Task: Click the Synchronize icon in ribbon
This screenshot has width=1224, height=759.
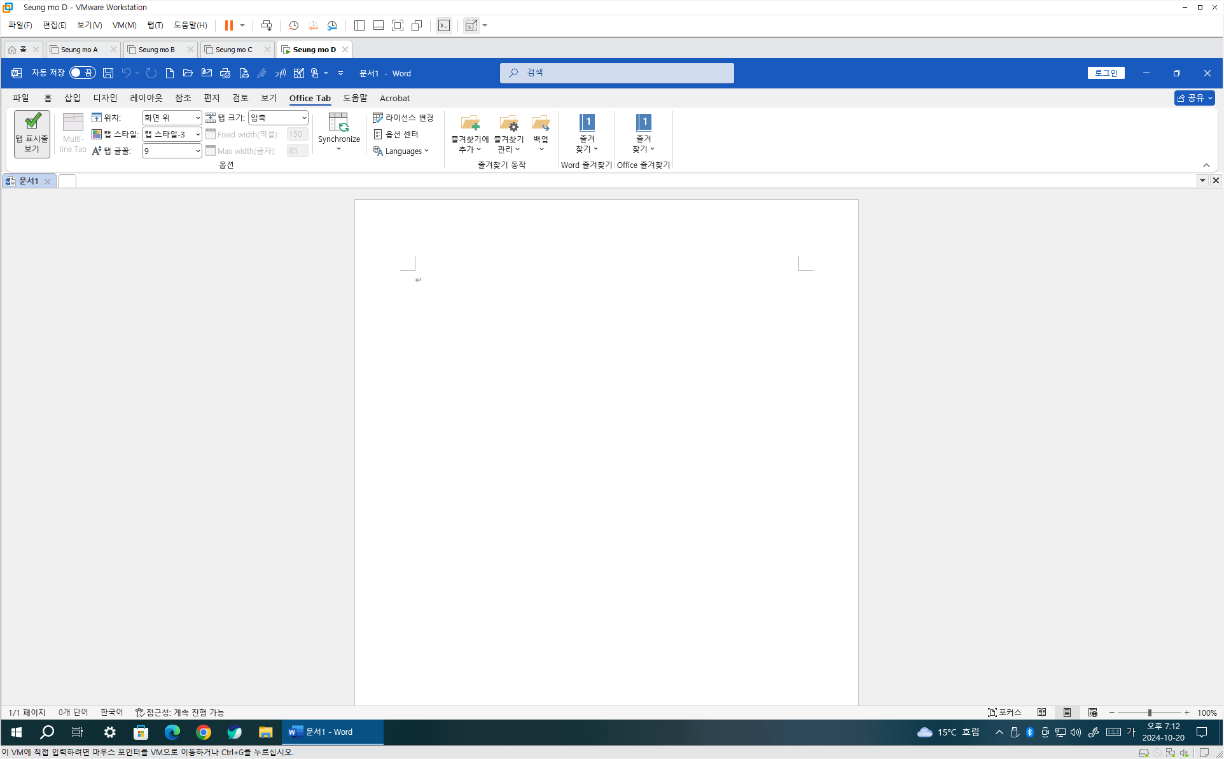Action: click(338, 123)
